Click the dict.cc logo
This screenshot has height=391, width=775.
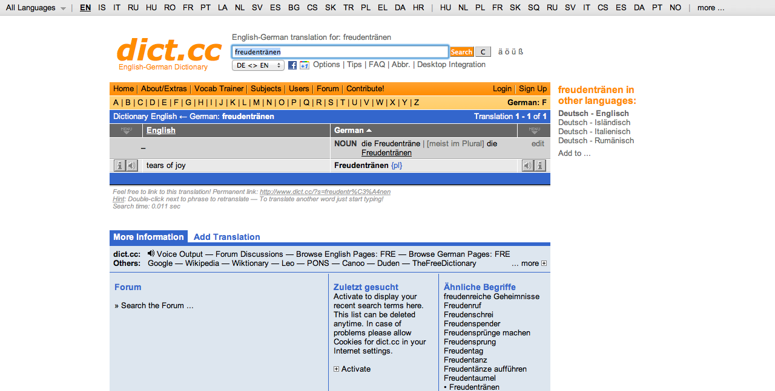[169, 51]
